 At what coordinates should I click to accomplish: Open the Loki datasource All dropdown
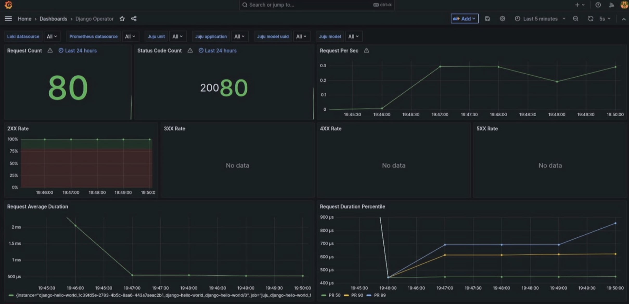(x=52, y=36)
